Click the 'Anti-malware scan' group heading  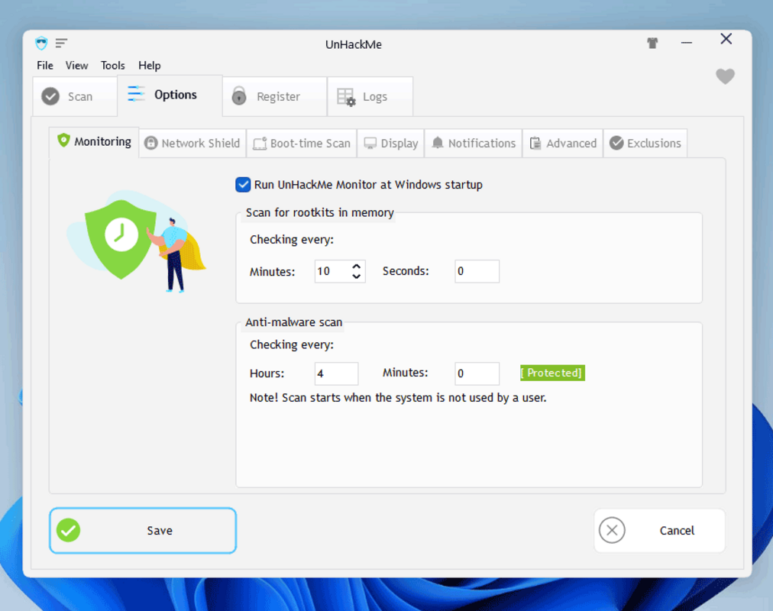[x=294, y=322]
